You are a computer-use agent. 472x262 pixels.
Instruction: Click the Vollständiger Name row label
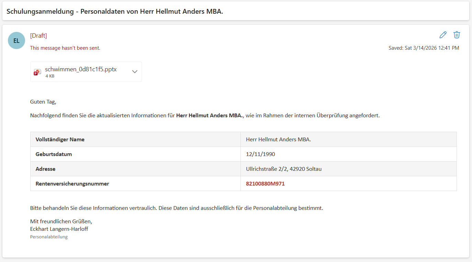click(x=60, y=140)
